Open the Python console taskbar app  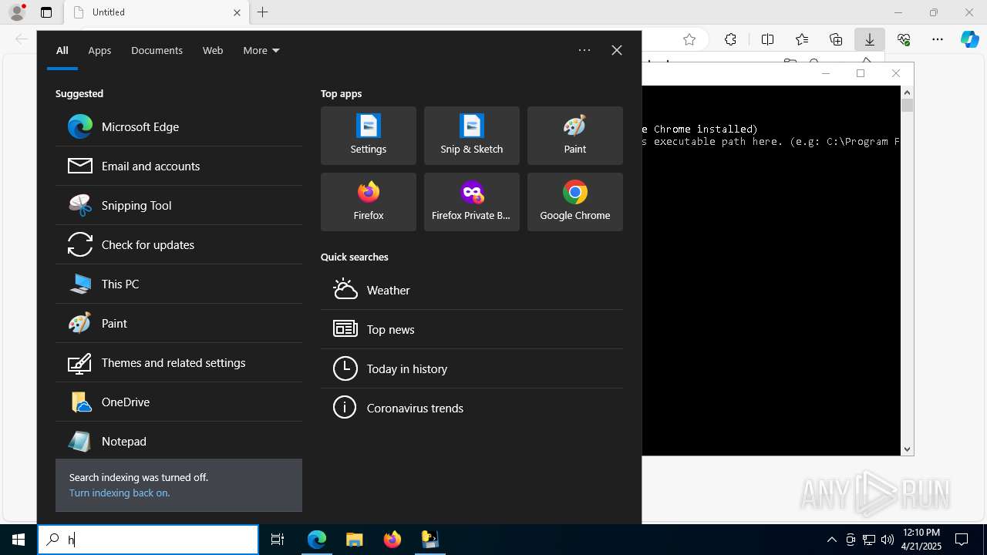[430, 540]
